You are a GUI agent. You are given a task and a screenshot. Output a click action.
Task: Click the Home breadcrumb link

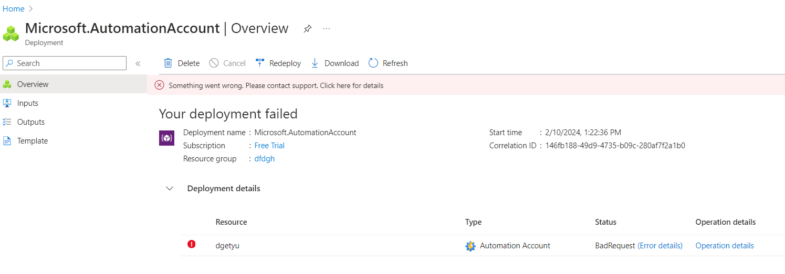coord(14,9)
